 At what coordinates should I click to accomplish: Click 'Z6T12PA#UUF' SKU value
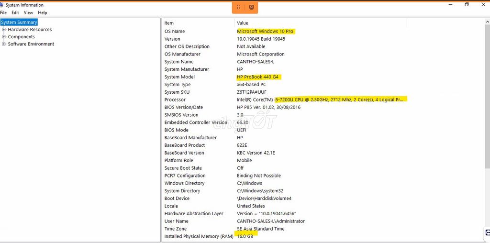click(x=252, y=92)
